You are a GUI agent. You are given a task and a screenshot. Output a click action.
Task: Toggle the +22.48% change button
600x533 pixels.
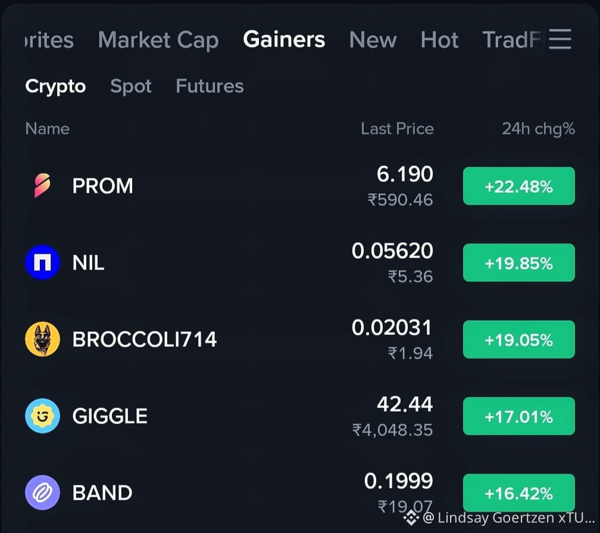[x=519, y=186]
